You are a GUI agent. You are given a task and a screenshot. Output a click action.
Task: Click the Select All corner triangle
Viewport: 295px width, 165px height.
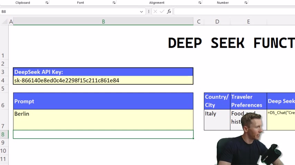[x=4, y=22]
